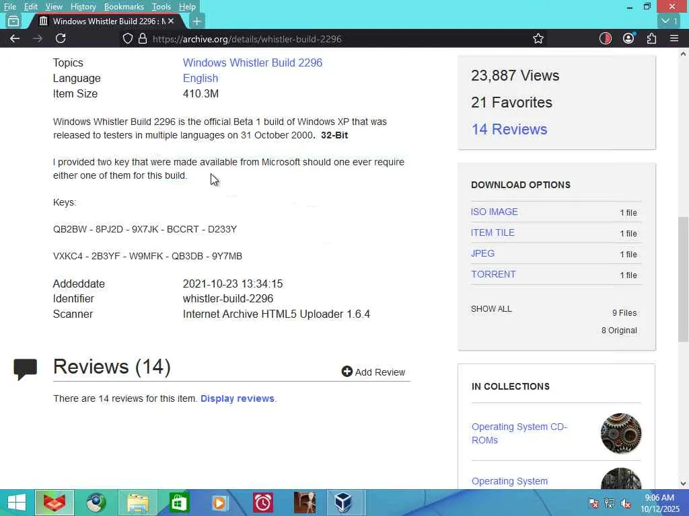Open the orange media player taskbar icon
Screen dimensions: 689x516
tap(219, 503)
